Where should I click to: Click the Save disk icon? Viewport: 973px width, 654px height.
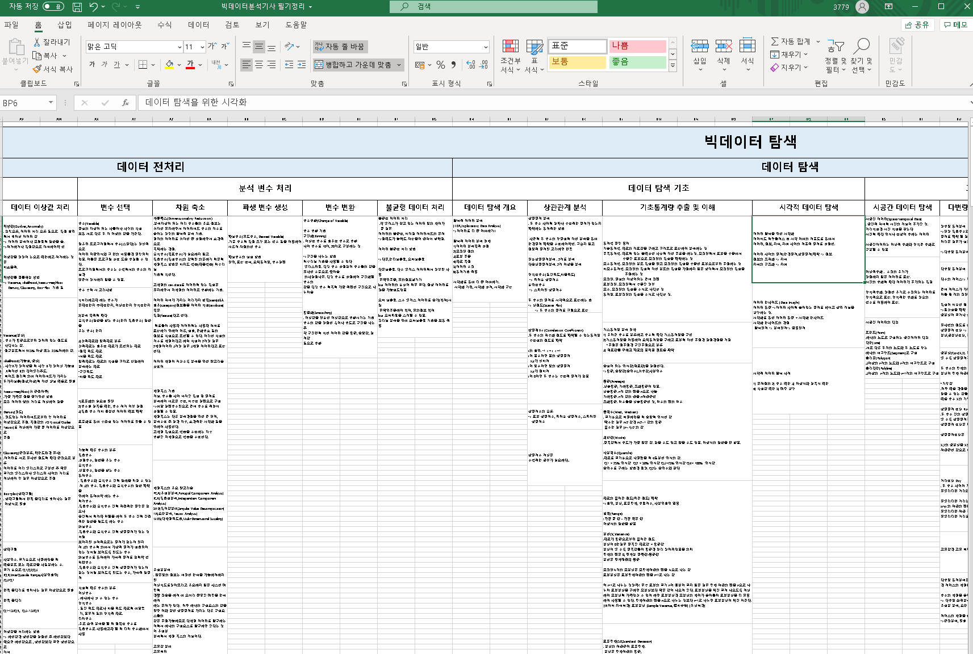point(77,7)
